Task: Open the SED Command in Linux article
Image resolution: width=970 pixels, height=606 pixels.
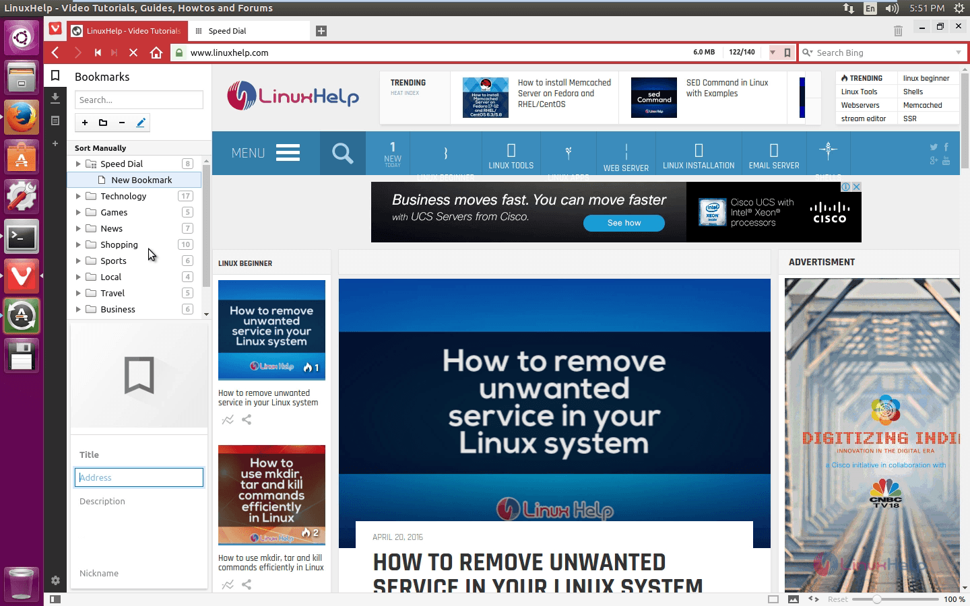Action: [x=727, y=88]
